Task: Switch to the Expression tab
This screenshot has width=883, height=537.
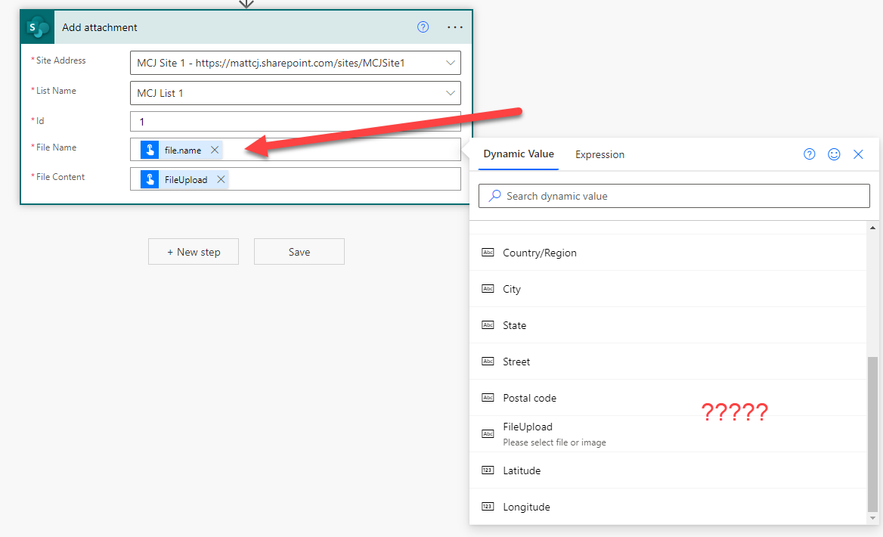Action: [x=600, y=154]
